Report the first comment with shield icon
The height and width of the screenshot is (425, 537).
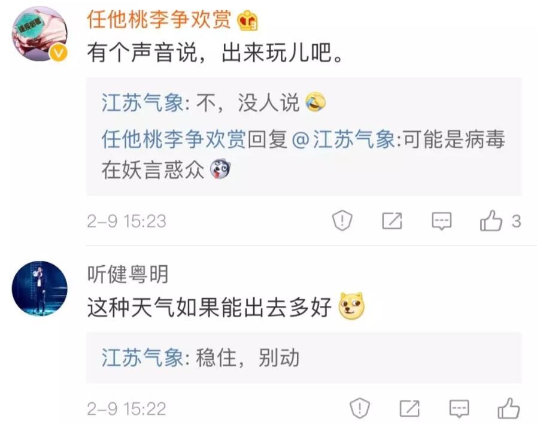342,220
